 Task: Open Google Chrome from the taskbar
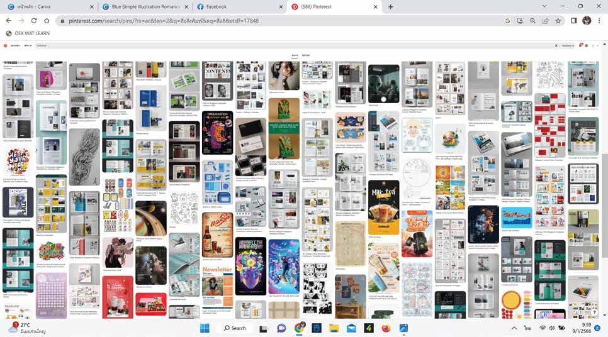click(x=300, y=328)
